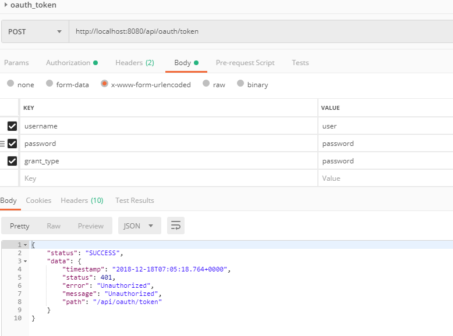This screenshot has width=453, height=336.
Task: Open the Pre-request Script tab
Action: click(245, 63)
